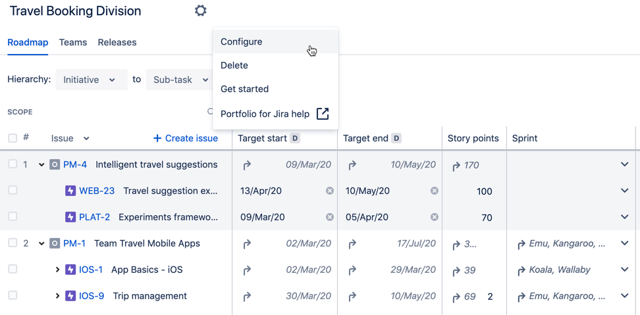Click the epic lightning icon for WEB-23
The image size is (640, 315).
(x=70, y=191)
